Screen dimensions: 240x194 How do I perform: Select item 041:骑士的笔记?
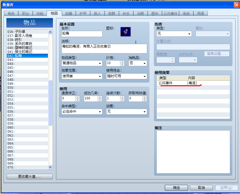click(27, 52)
